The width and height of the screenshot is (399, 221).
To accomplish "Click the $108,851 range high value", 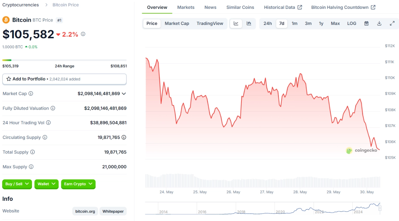I will click(119, 66).
